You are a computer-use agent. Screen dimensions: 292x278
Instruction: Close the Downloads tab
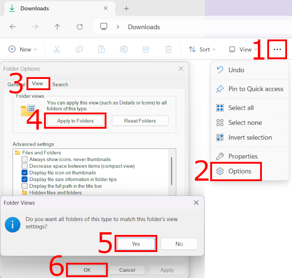point(106,8)
